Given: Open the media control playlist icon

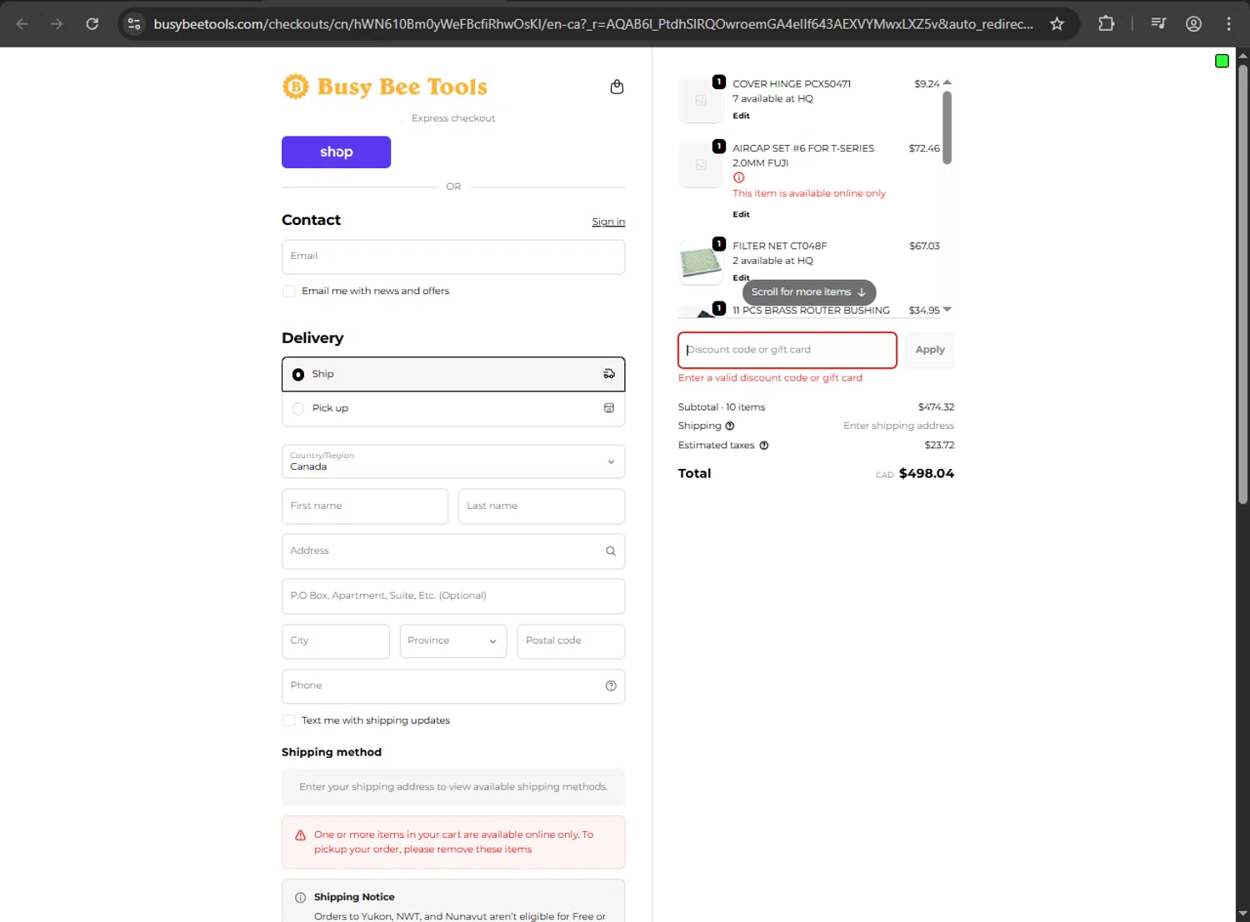Looking at the screenshot, I should point(1158,23).
